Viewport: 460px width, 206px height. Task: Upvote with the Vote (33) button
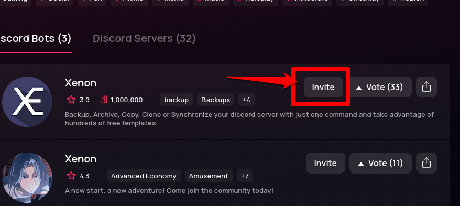[x=380, y=87]
